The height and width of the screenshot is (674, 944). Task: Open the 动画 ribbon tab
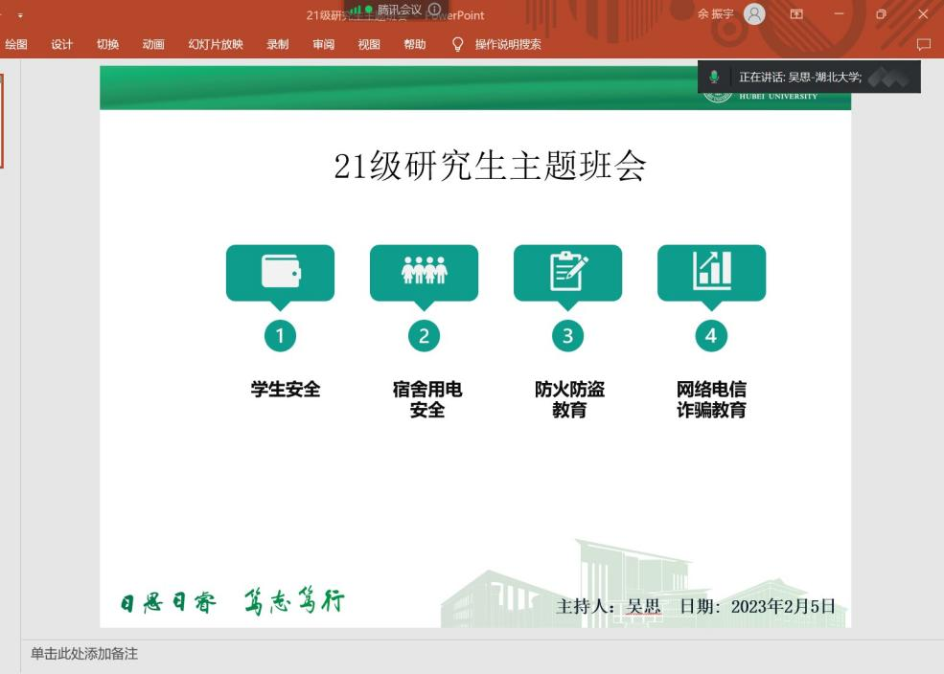pyautogui.click(x=153, y=44)
